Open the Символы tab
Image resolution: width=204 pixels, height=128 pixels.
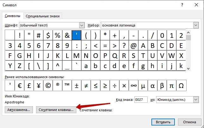13,16
